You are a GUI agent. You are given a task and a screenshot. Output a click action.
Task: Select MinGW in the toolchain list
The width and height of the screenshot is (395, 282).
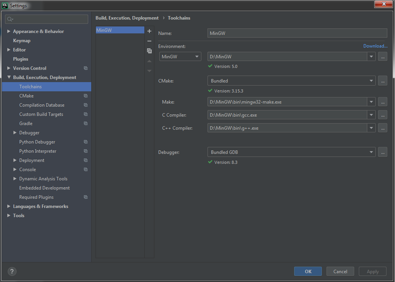click(120, 30)
